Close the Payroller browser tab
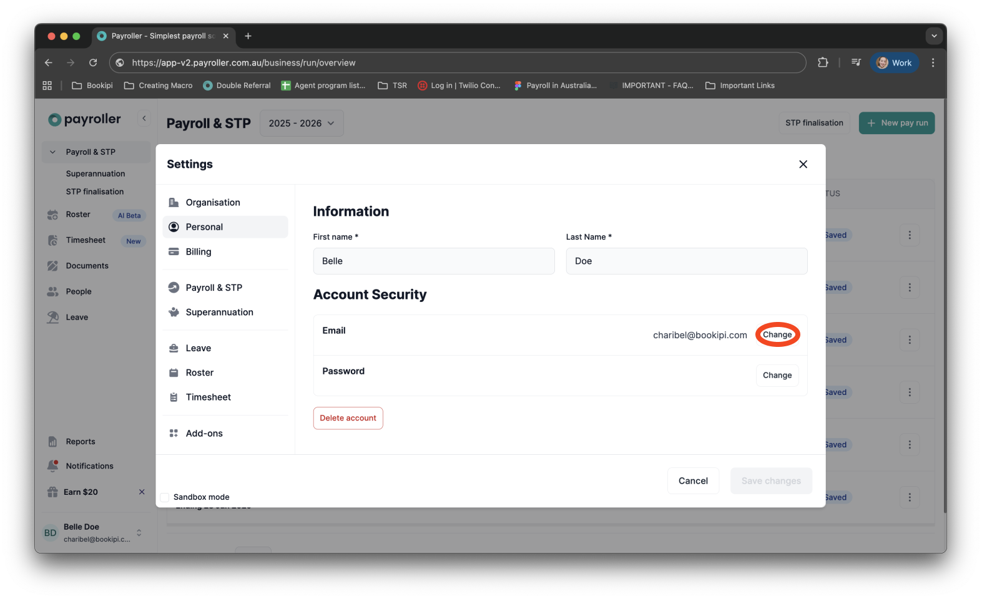Screen dimensions: 982x599 (226, 36)
